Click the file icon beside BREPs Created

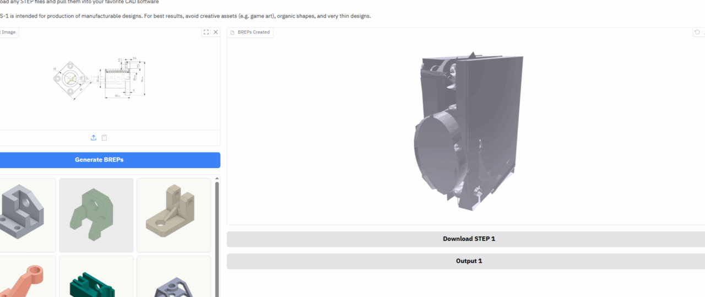click(232, 33)
